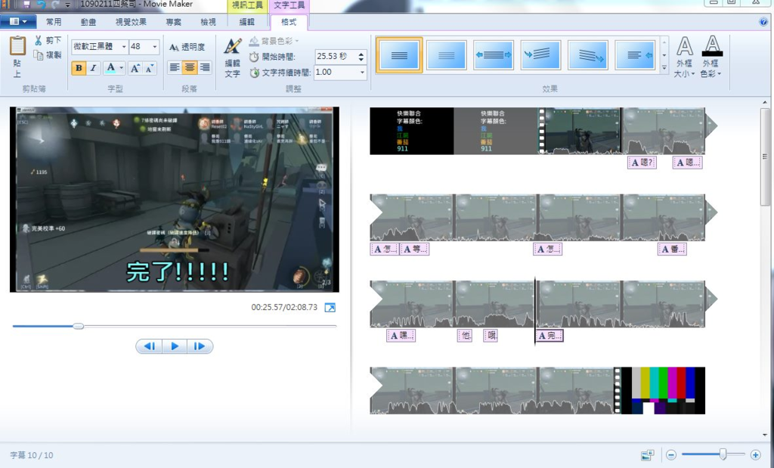Click the preview full screen icon

click(x=330, y=308)
